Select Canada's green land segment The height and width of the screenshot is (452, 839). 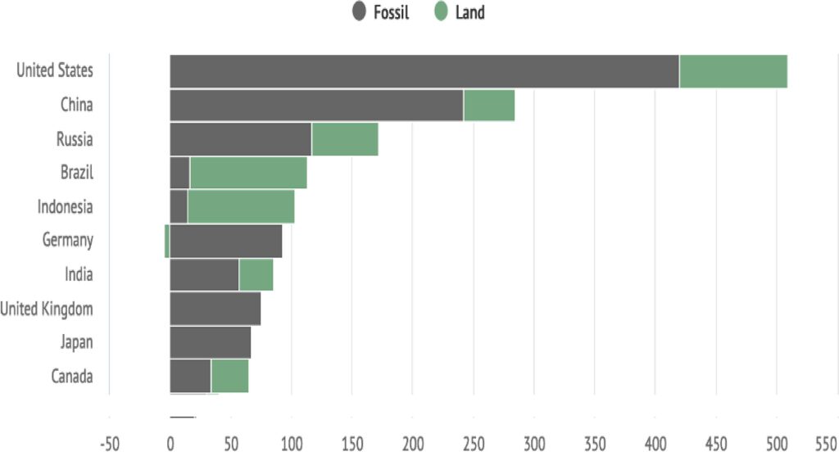coord(229,376)
